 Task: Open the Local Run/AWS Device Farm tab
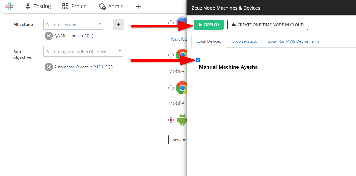[x=293, y=41]
